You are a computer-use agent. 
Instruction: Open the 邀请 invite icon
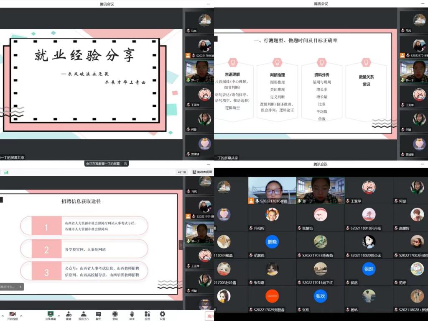click(x=68, y=315)
